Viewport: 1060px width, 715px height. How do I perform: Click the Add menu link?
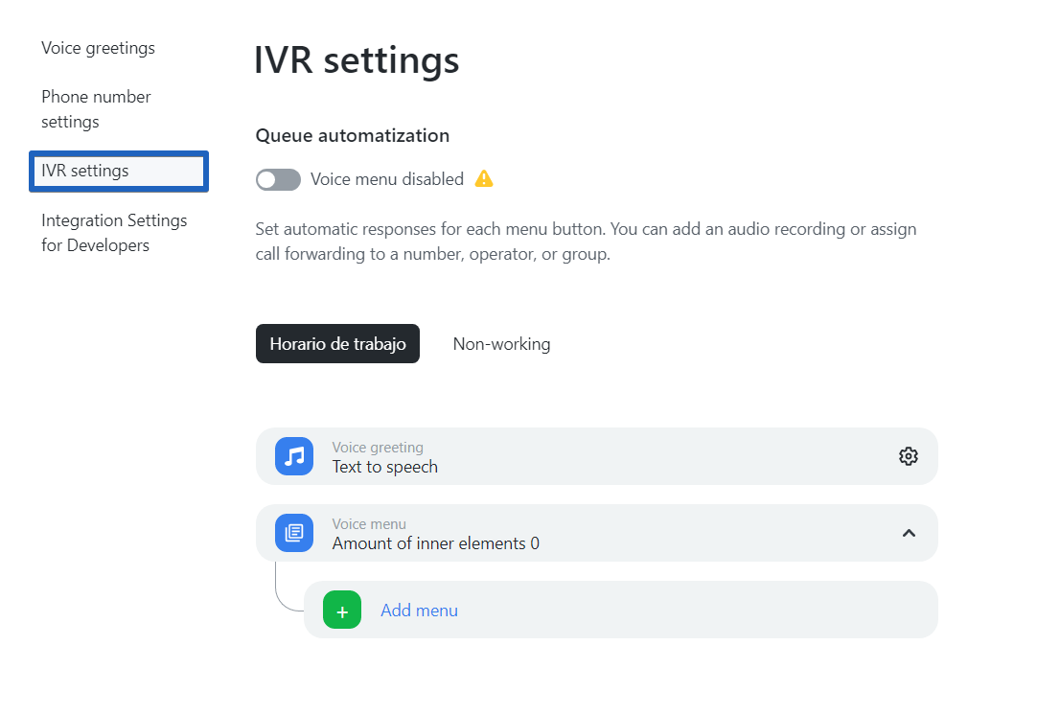click(419, 610)
